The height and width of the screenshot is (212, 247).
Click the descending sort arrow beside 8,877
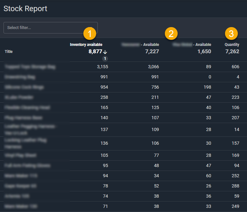pyautogui.click(x=105, y=52)
